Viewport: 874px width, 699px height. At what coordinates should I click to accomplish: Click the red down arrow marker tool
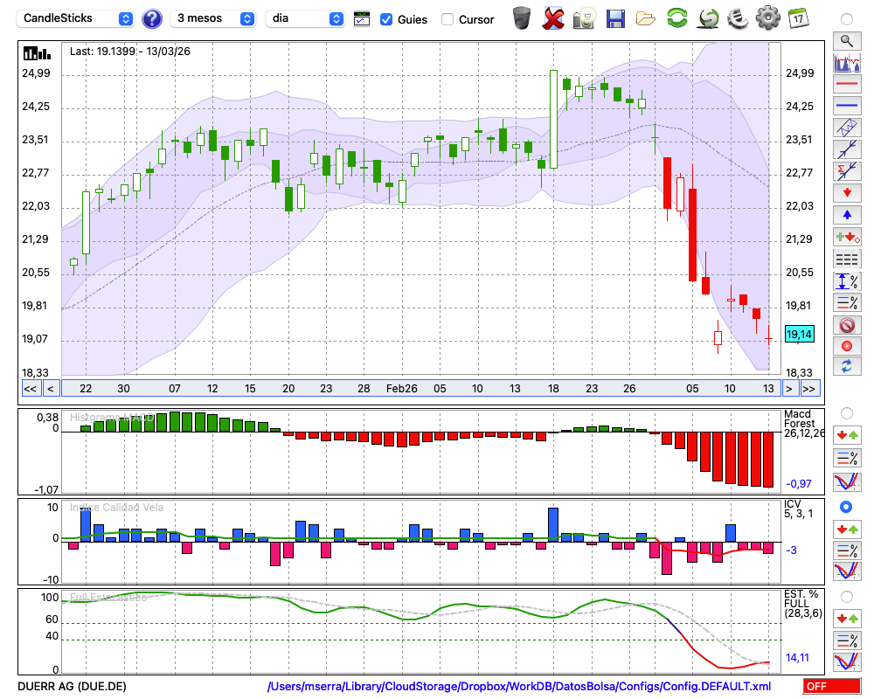(x=847, y=193)
